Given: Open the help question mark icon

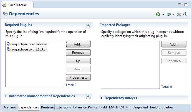Looking at the screenshot, I should [185, 14].
